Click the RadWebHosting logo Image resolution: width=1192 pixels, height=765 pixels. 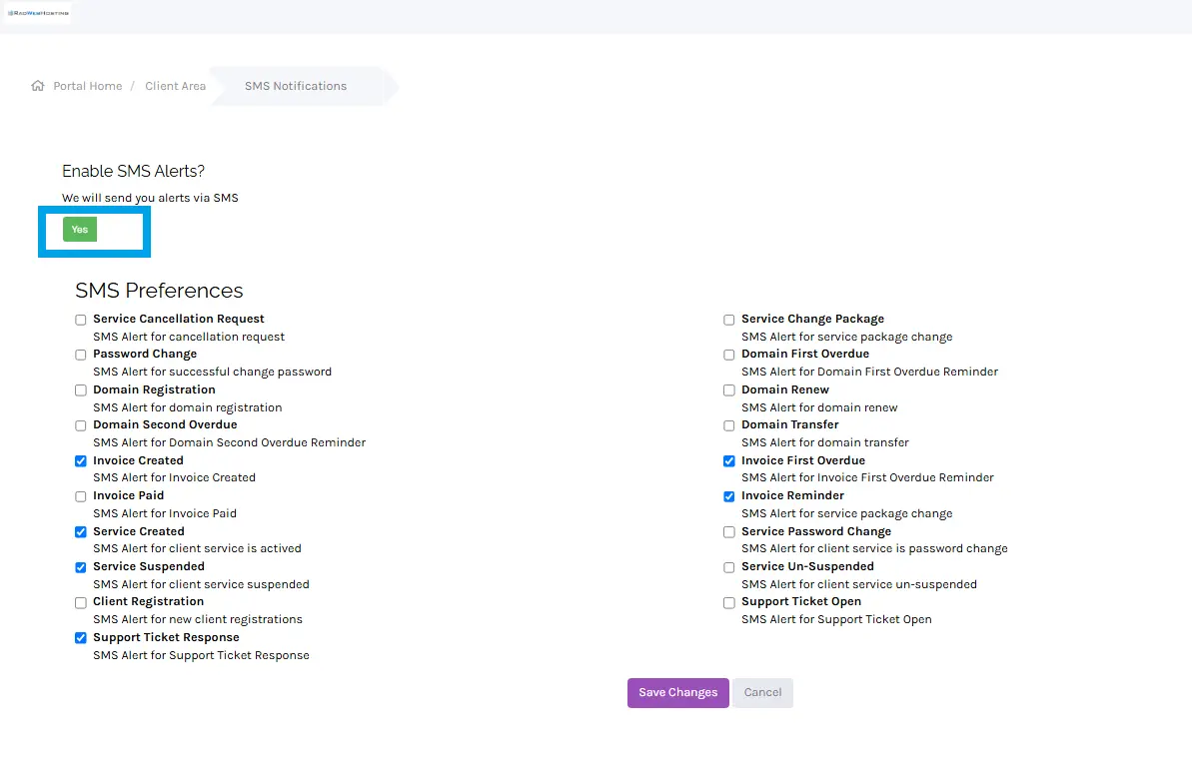click(38, 12)
